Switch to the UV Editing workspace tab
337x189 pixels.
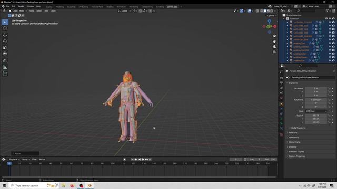[83, 7]
